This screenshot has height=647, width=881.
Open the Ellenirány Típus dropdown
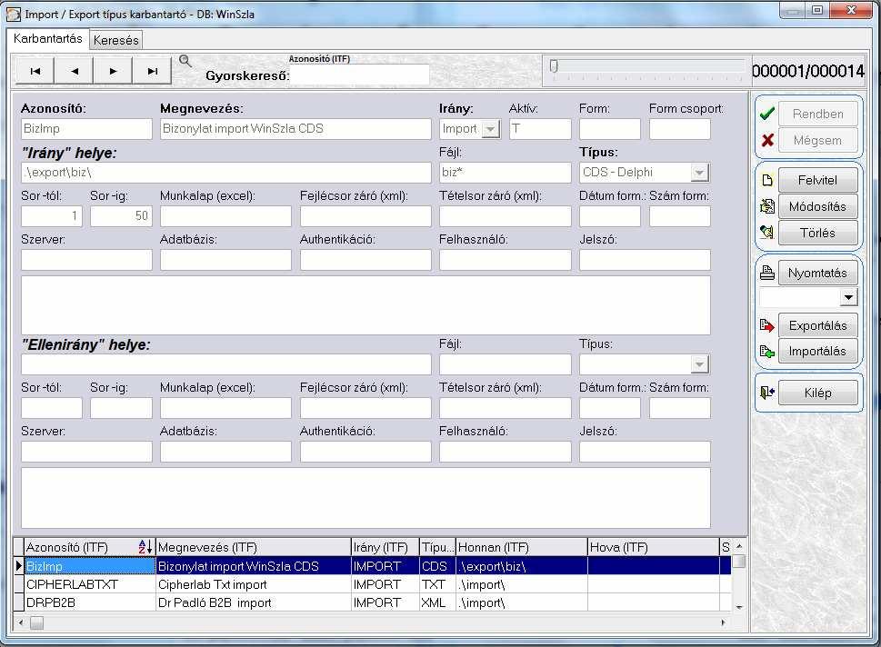coord(699,365)
